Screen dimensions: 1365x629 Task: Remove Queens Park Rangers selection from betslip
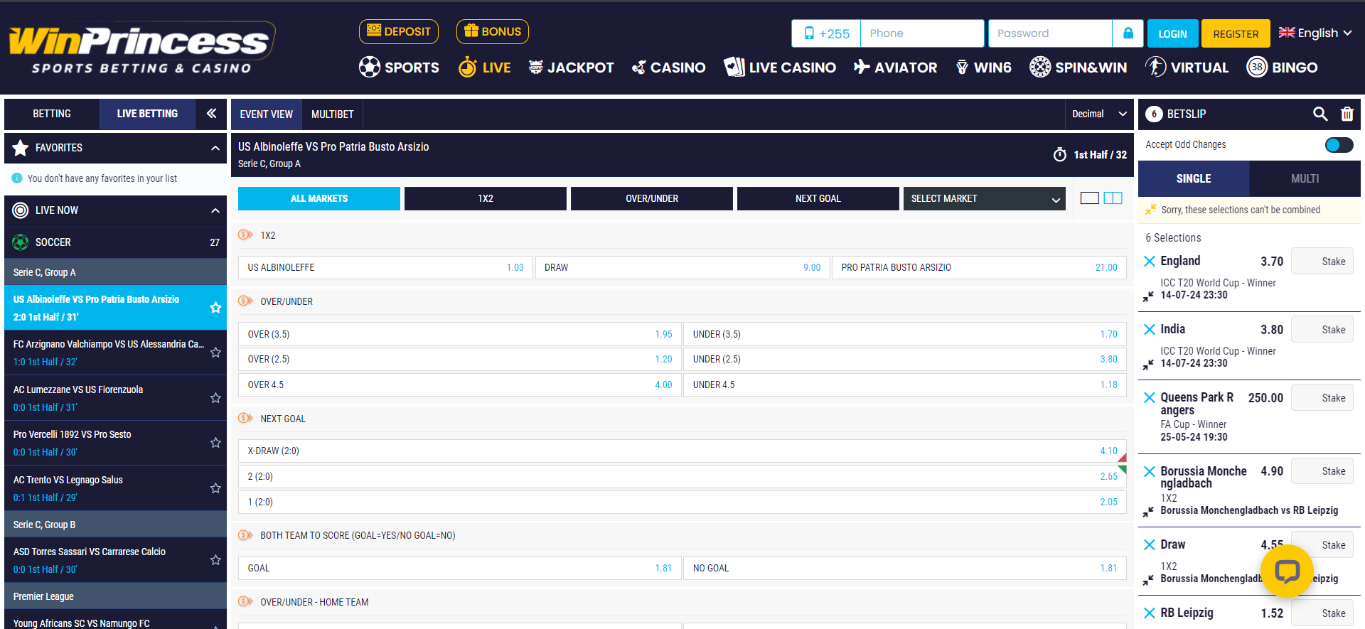pyautogui.click(x=1150, y=397)
